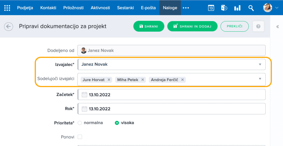The height and width of the screenshot is (146, 283).
Task: Open the user profile avatar menu
Action: [268, 8]
